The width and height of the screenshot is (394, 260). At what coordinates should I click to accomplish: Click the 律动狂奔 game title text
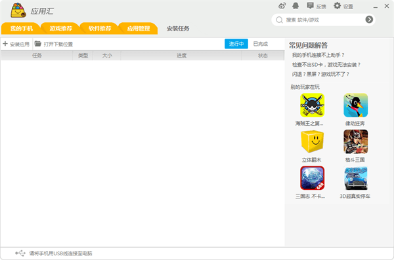[355, 123]
